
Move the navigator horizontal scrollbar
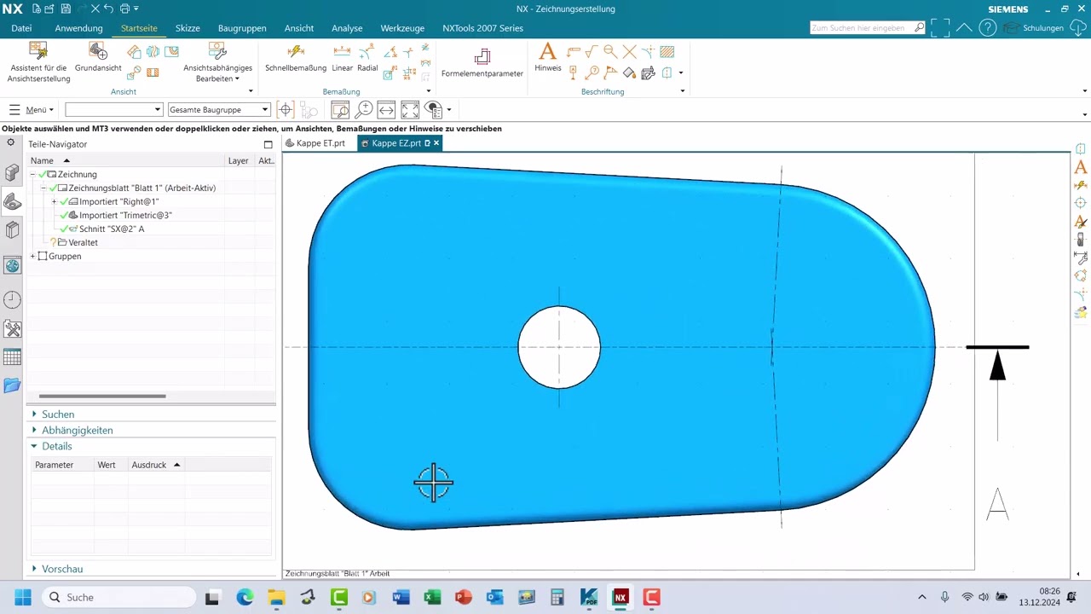pyautogui.click(x=102, y=396)
